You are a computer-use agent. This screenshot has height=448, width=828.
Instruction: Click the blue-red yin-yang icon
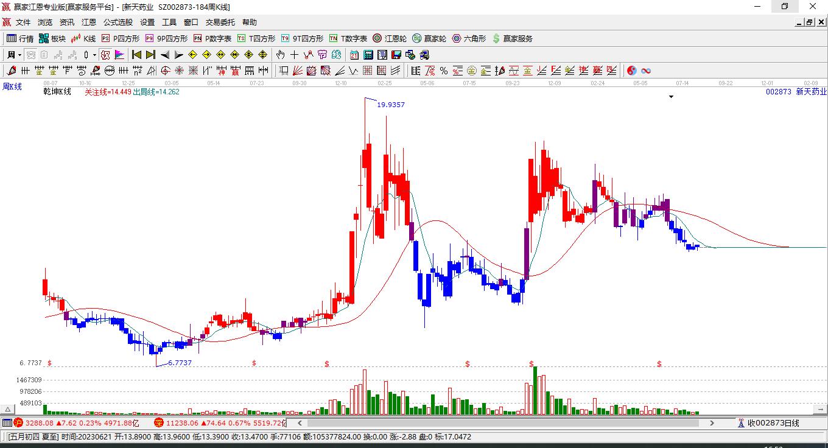(632, 71)
